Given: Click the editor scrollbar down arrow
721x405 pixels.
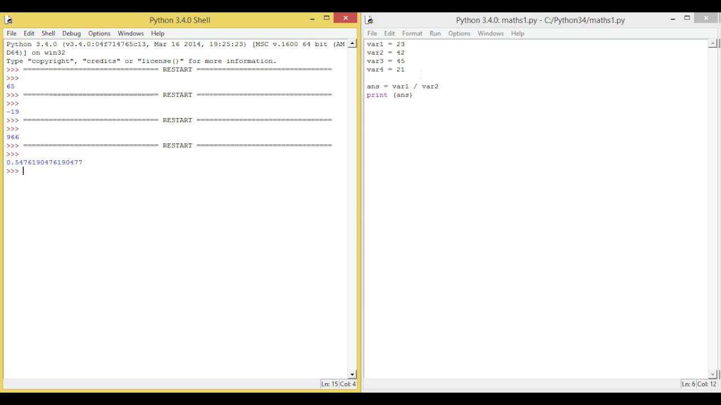Looking at the screenshot, I should [x=713, y=375].
